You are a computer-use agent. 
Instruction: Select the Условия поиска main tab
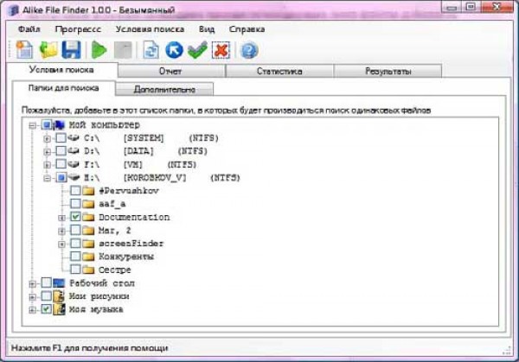click(x=61, y=70)
